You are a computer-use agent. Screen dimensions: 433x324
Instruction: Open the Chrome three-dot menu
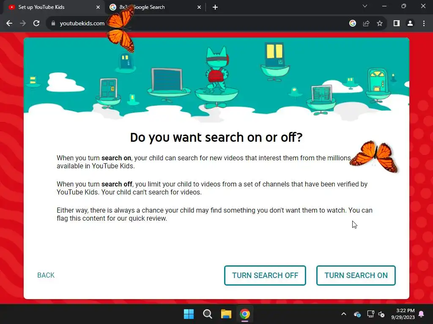[x=424, y=24]
